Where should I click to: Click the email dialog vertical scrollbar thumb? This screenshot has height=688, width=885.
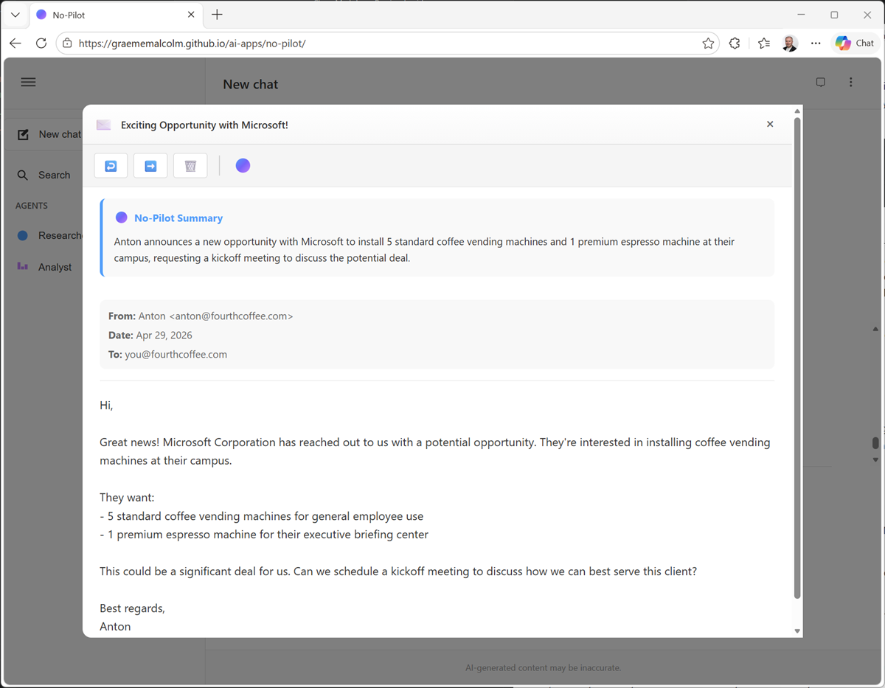[x=797, y=358]
